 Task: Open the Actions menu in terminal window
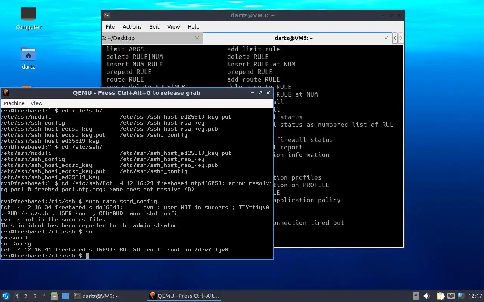pos(132,27)
